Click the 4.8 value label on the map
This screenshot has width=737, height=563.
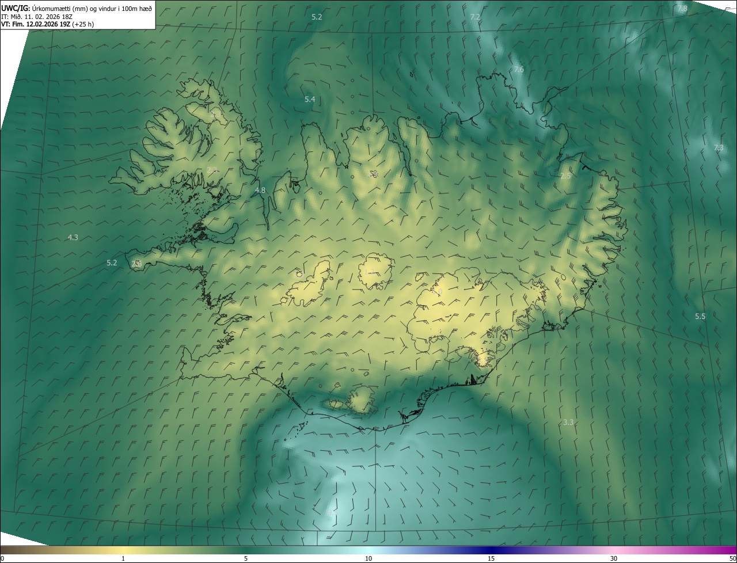click(x=260, y=191)
